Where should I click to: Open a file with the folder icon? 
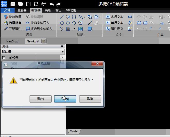(20, 4)
